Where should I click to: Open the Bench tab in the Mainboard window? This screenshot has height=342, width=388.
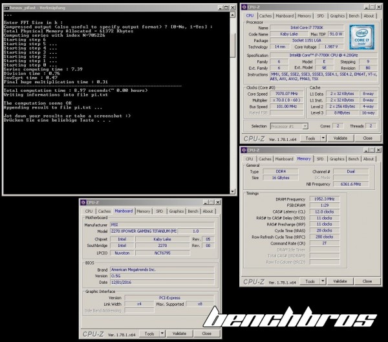pos(193,211)
